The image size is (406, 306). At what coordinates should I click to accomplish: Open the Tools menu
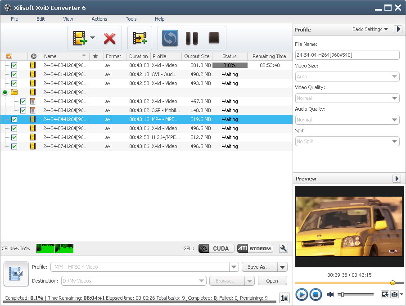pos(131,19)
